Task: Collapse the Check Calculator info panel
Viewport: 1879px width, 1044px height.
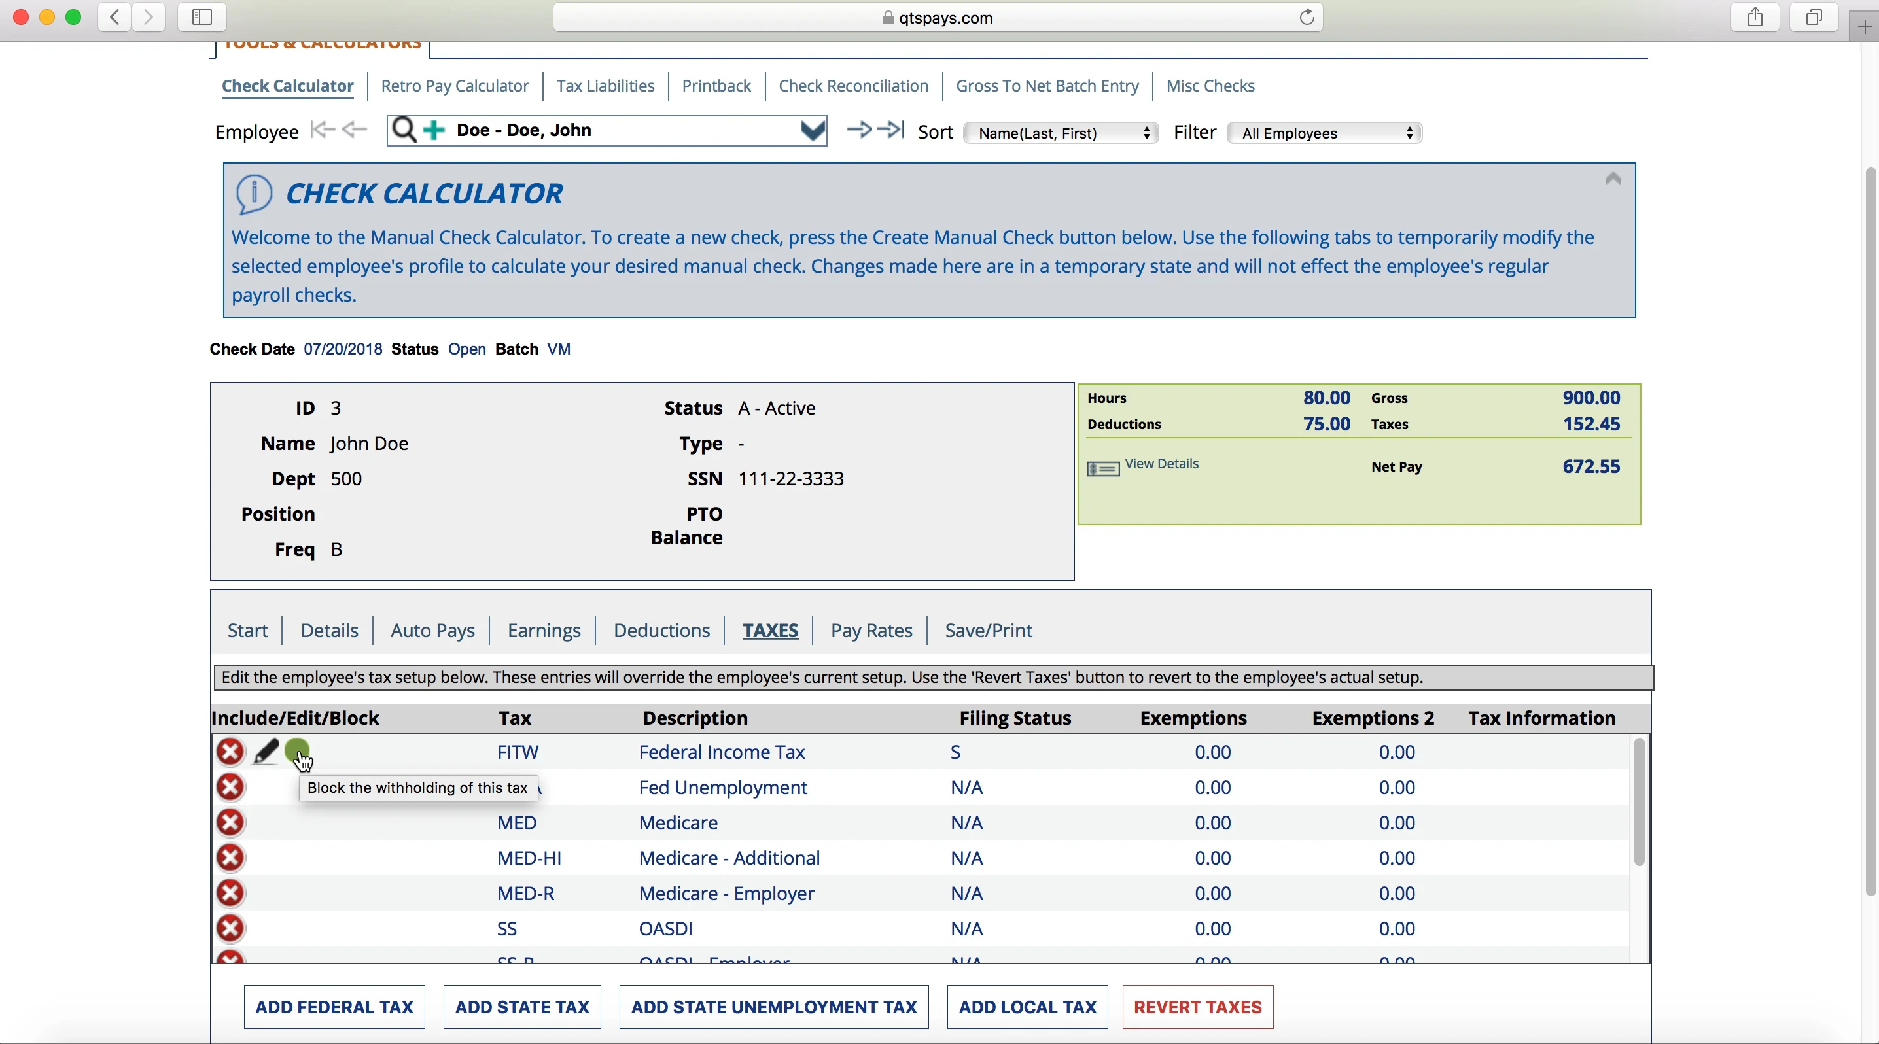Action: pyautogui.click(x=1612, y=179)
